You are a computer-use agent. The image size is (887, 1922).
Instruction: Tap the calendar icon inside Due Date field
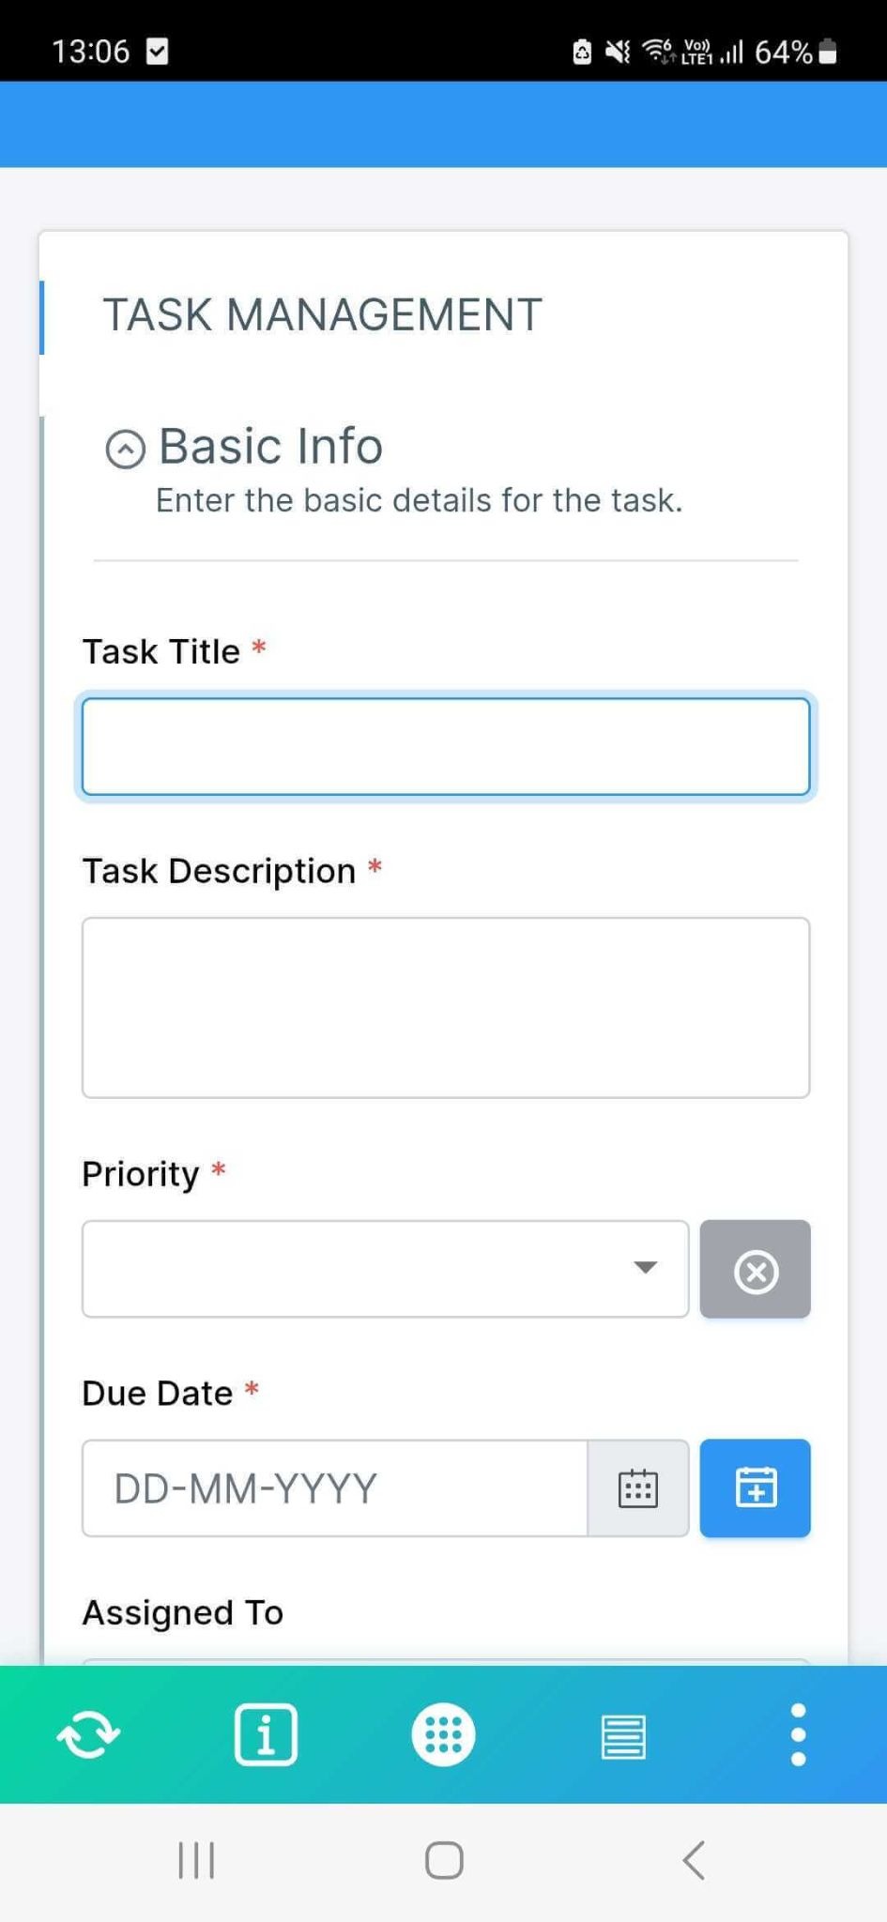[637, 1488]
